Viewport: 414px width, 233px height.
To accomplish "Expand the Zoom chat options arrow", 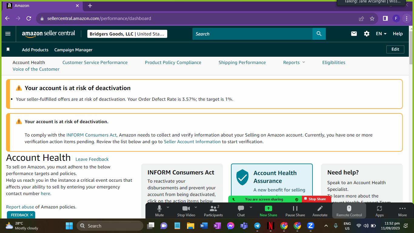I will tap(251, 207).
